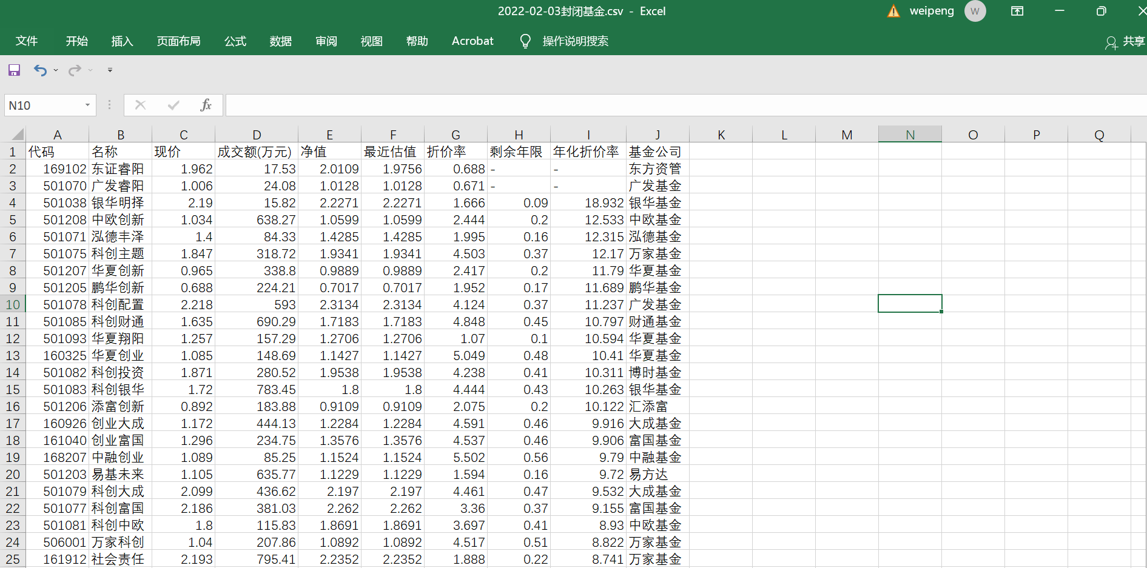Open Ribbon Display Options icon
Screen dimensions: 1147x568
[1017, 11]
